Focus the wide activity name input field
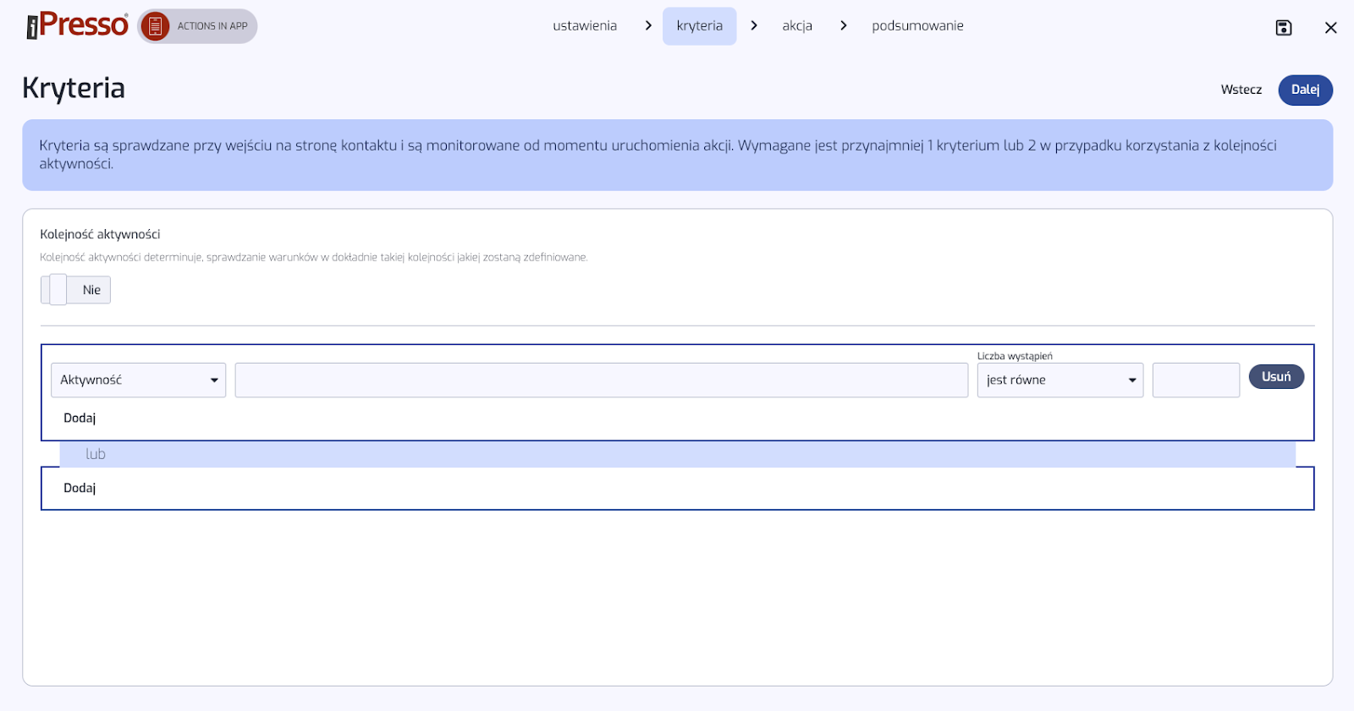 (601, 380)
